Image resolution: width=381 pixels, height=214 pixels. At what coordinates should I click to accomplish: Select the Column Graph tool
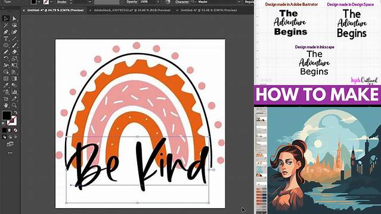point(14,92)
